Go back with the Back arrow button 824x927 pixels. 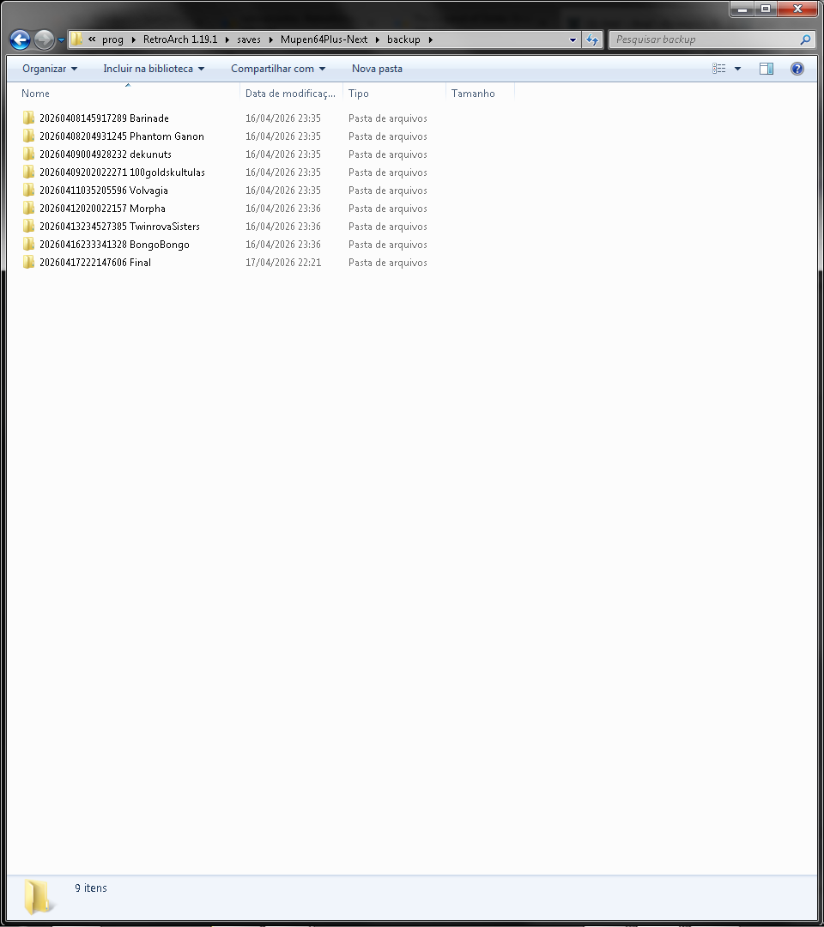pos(20,39)
